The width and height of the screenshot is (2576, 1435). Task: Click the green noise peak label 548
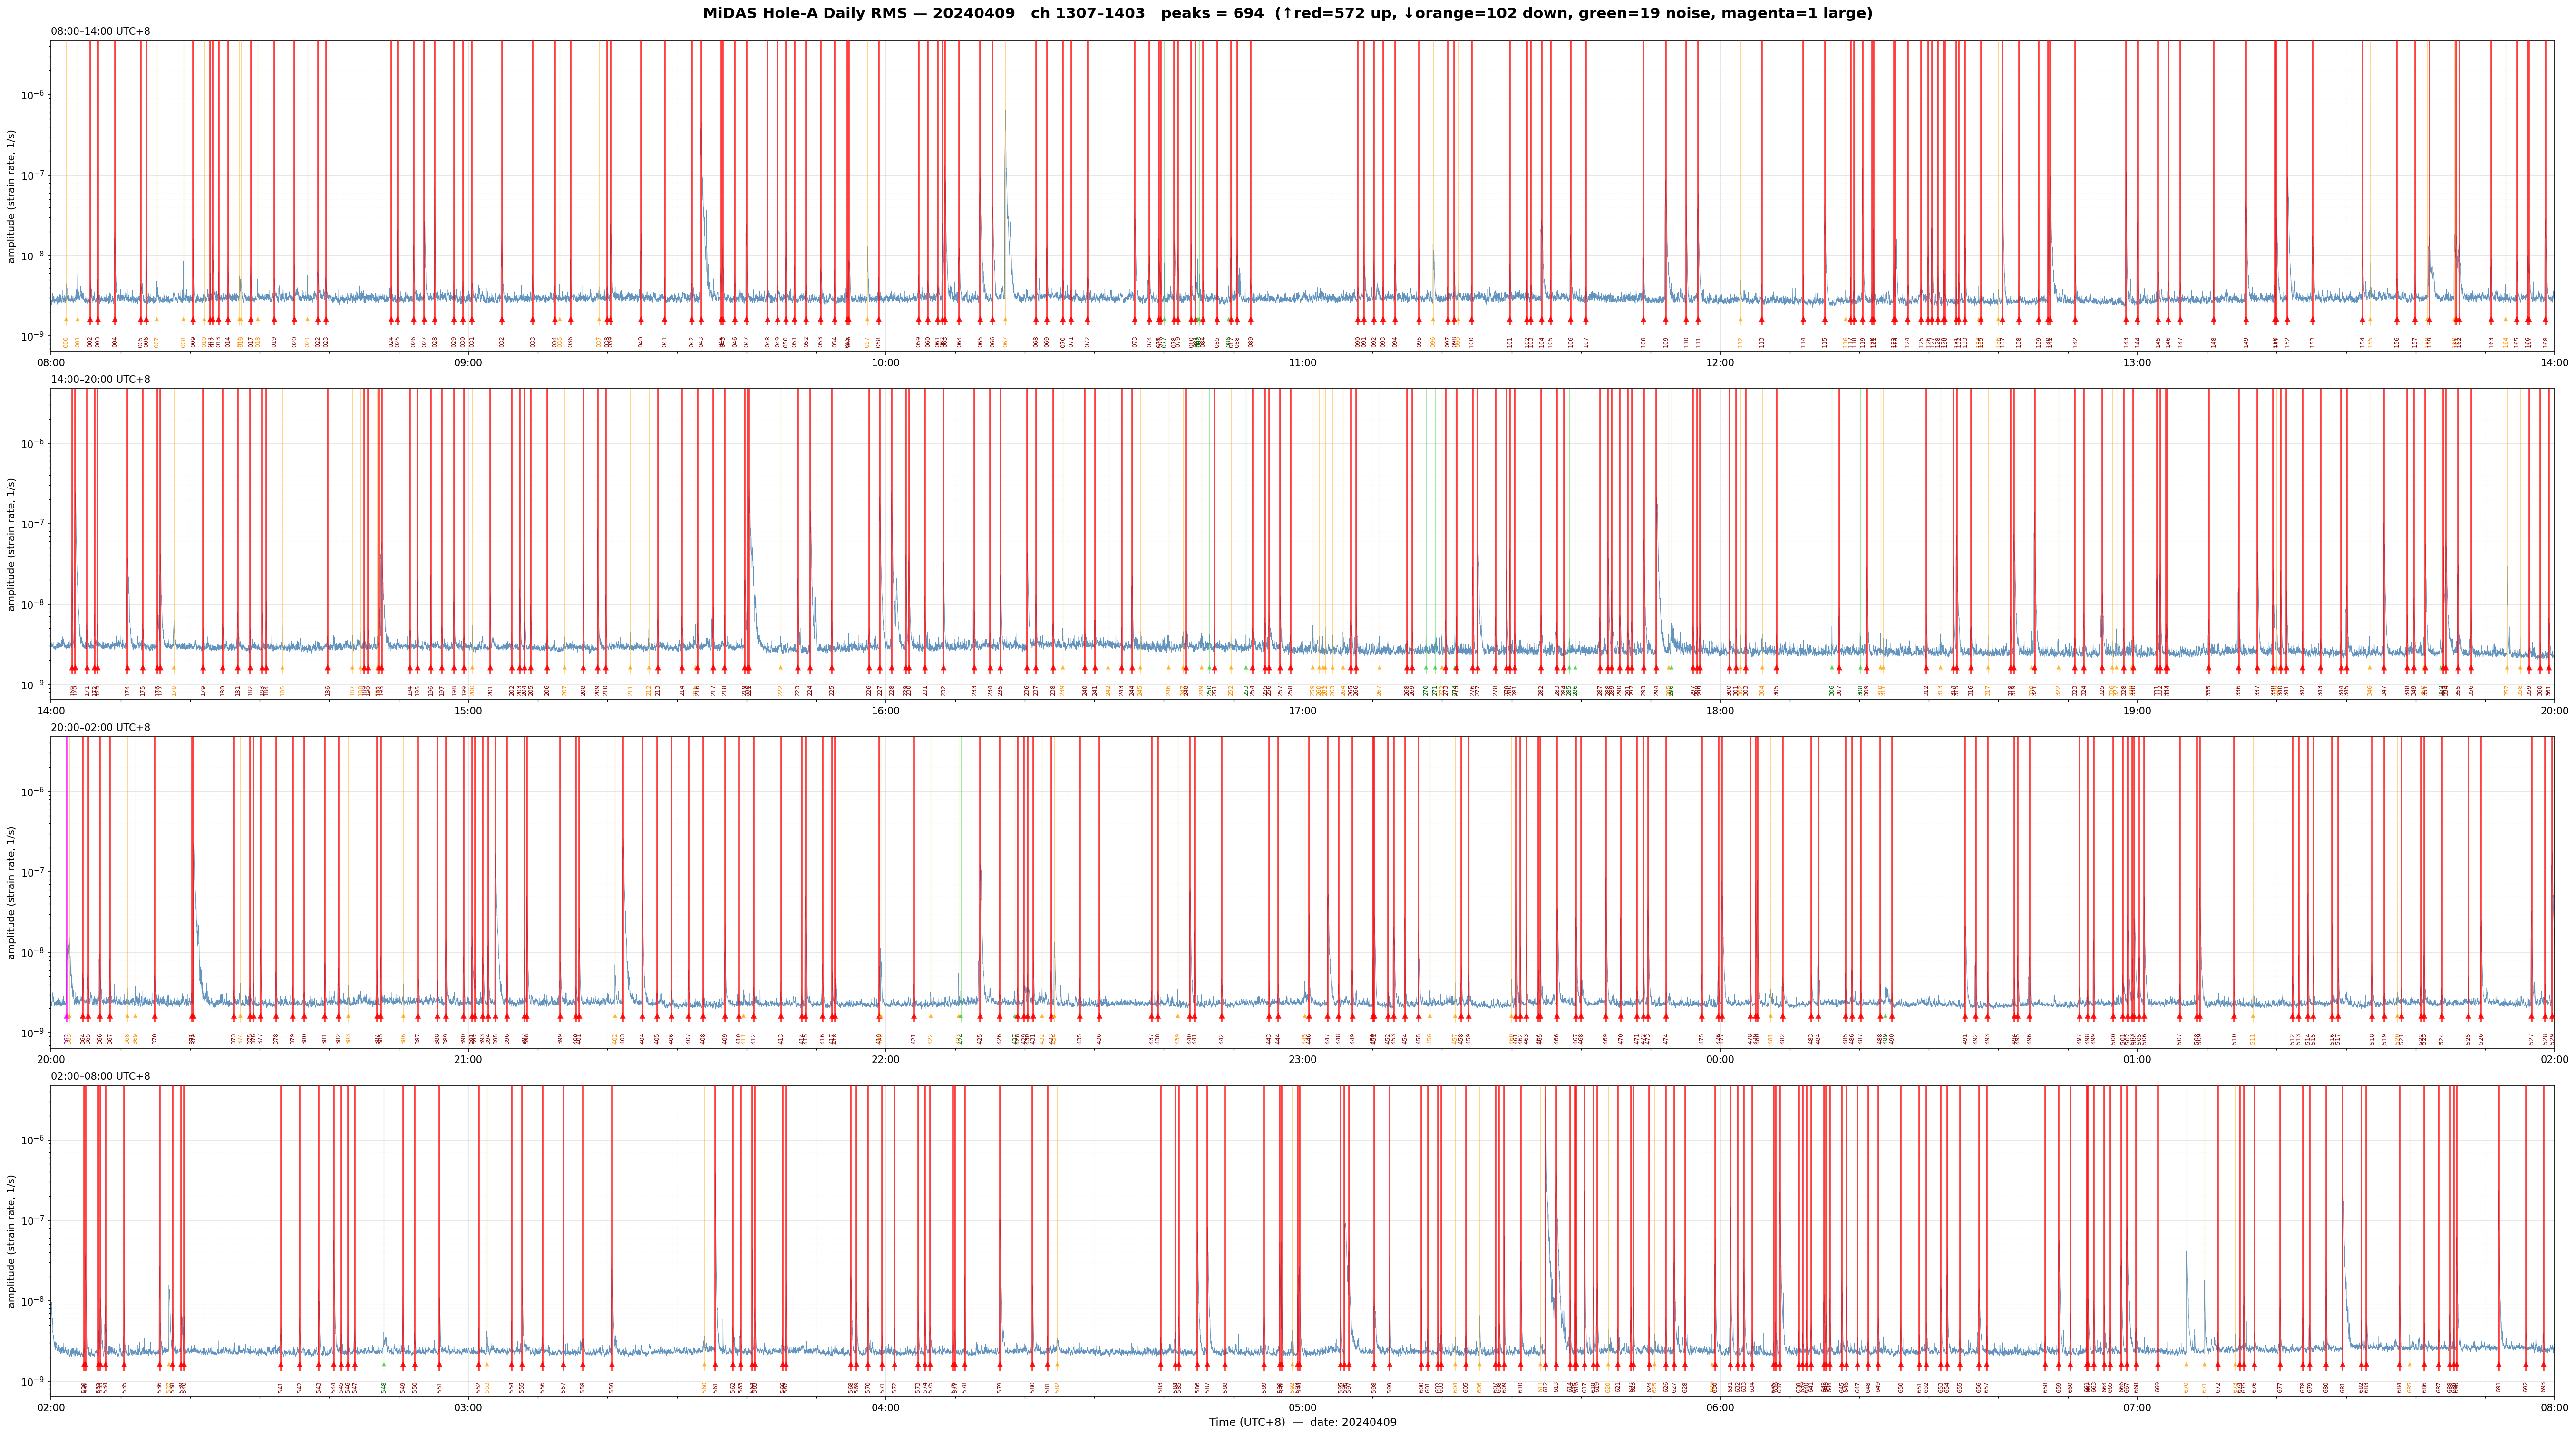click(384, 1387)
